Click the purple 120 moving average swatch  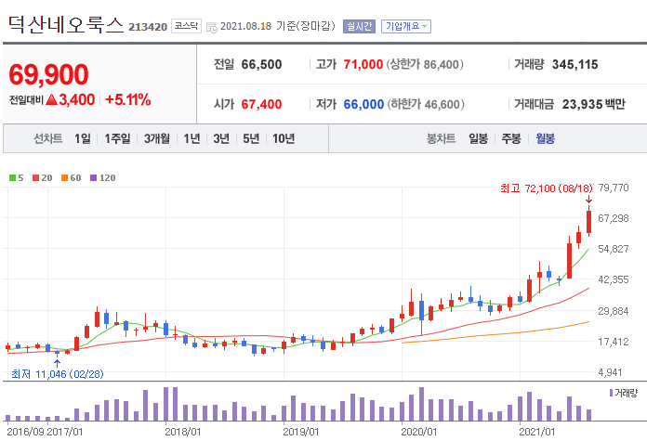93,178
